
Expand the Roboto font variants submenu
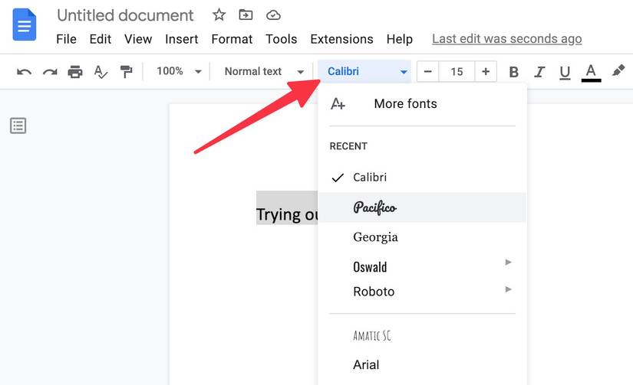tap(508, 289)
